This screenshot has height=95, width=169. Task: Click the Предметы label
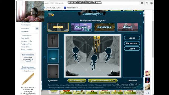click(x=53, y=80)
